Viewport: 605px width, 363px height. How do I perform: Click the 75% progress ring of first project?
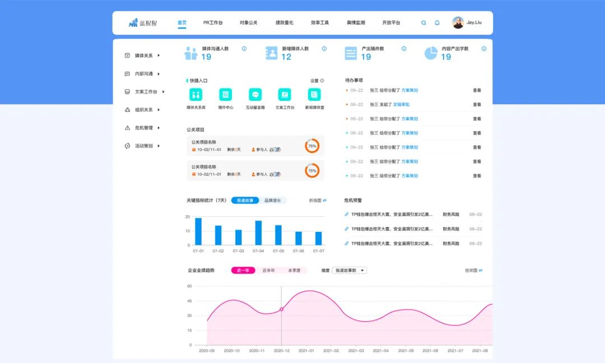[312, 146]
